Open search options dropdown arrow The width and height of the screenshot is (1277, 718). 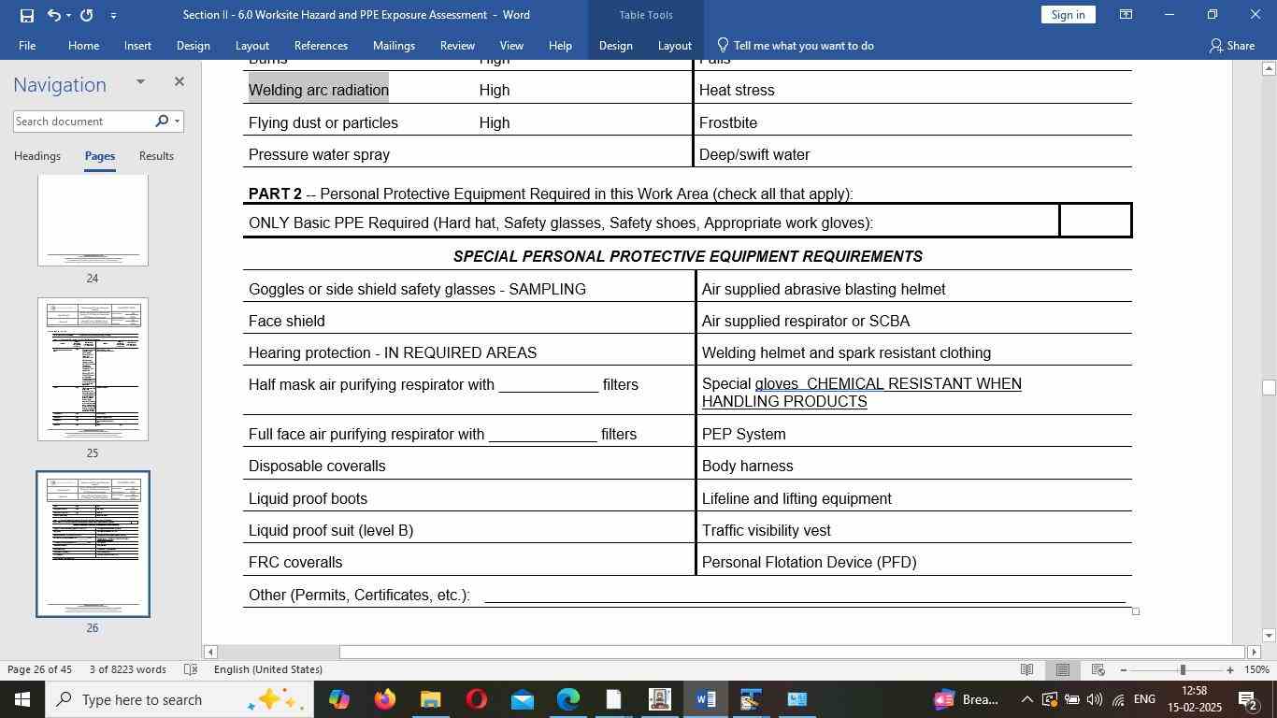pyautogui.click(x=177, y=121)
